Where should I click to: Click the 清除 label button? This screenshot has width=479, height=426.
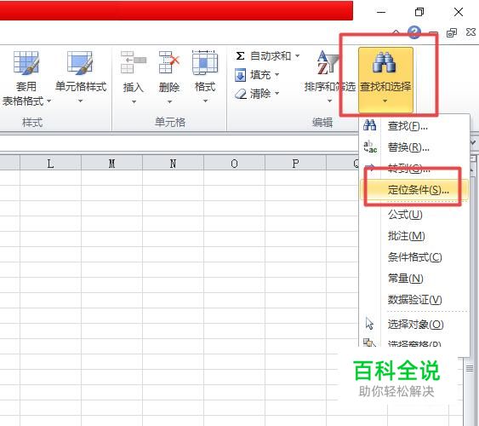tap(260, 93)
